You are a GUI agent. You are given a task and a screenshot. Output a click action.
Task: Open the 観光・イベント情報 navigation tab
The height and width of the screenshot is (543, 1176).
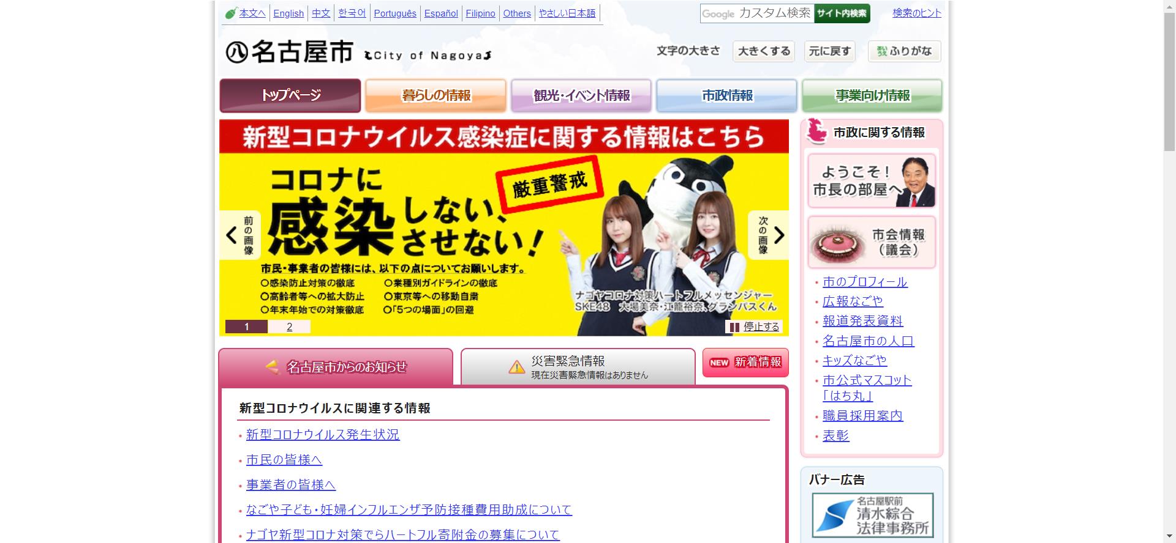581,95
